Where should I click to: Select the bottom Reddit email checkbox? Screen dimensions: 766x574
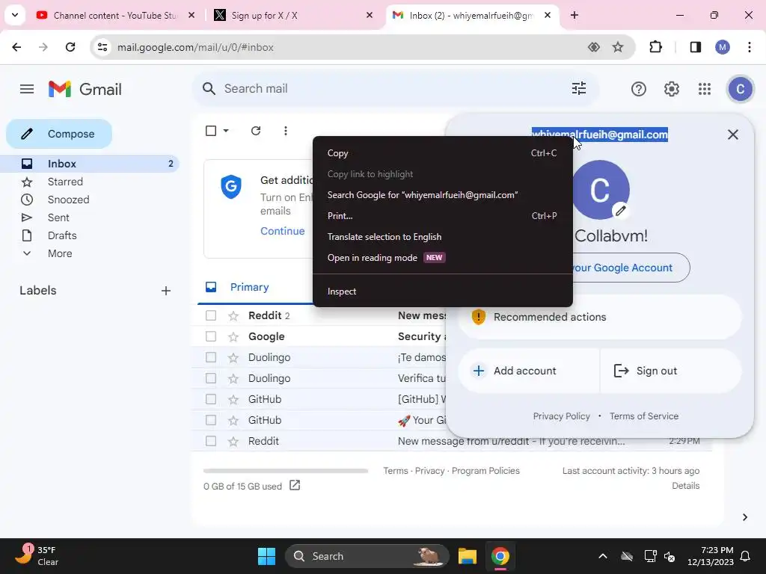[211, 441]
